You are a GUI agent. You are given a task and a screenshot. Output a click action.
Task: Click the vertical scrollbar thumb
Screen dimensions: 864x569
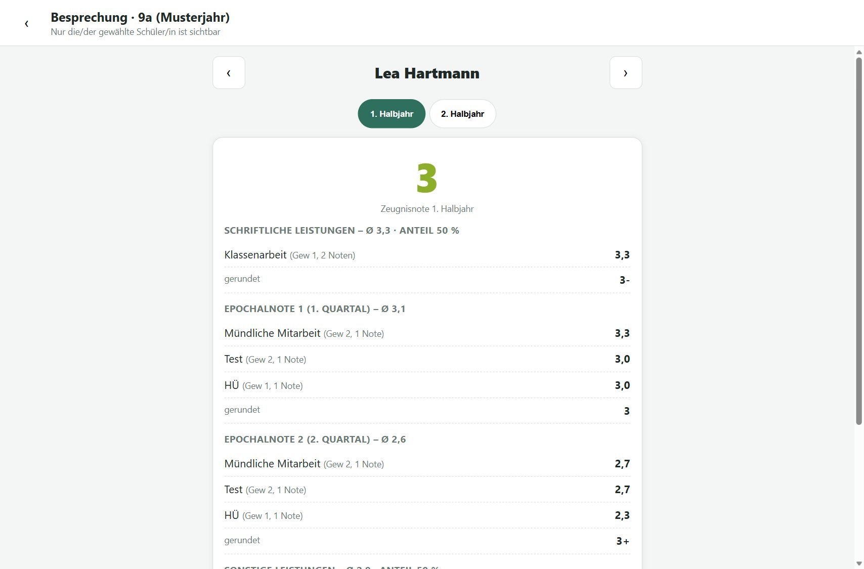click(858, 241)
